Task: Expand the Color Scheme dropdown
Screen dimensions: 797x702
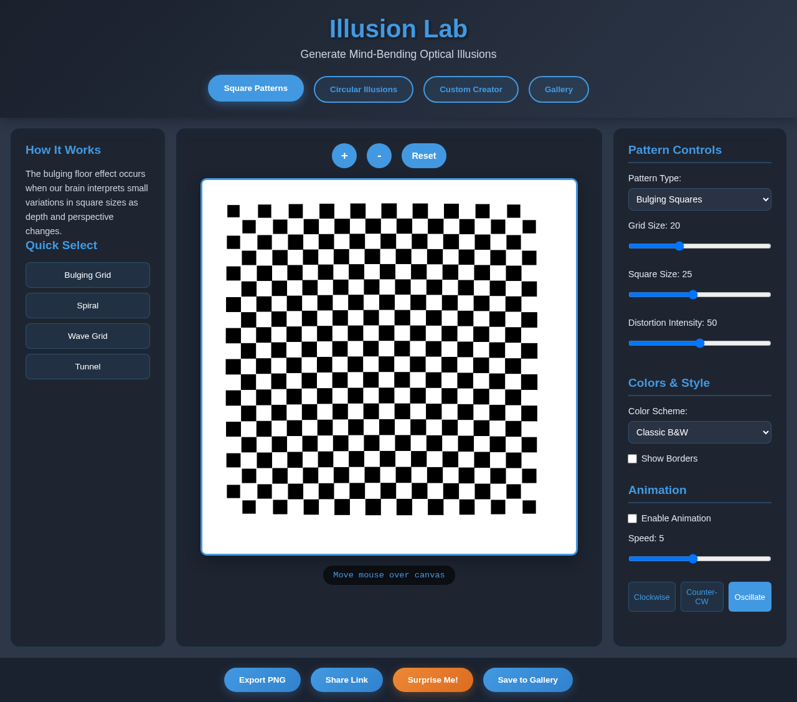Action: (699, 432)
